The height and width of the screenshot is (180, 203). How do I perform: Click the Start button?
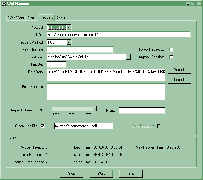101,174
